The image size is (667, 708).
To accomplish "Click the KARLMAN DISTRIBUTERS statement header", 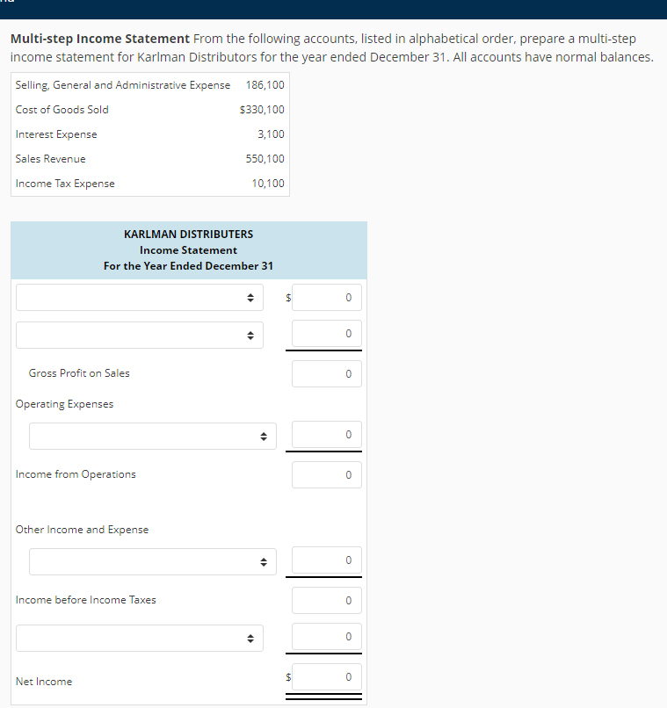I will coord(188,235).
